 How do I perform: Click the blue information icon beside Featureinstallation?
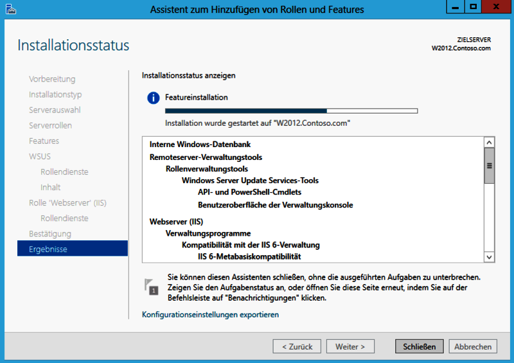153,98
